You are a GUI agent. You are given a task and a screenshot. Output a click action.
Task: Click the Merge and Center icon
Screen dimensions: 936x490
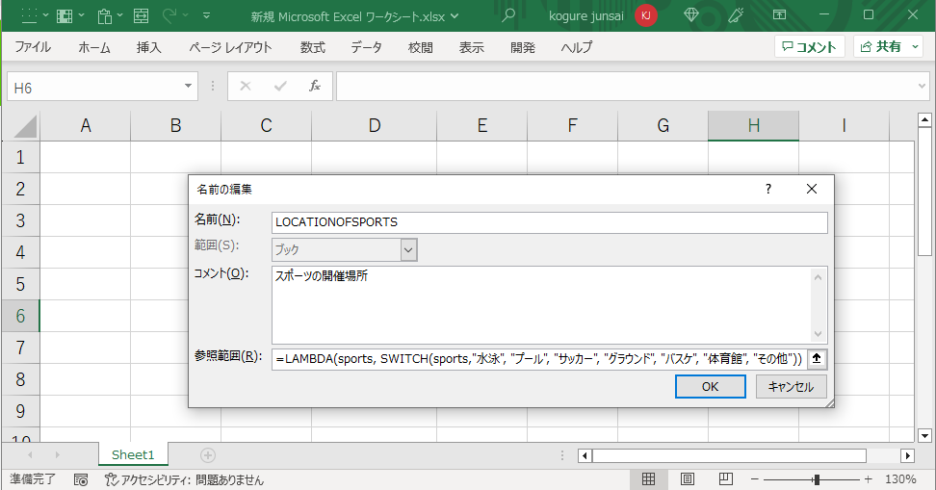pyautogui.click(x=141, y=16)
